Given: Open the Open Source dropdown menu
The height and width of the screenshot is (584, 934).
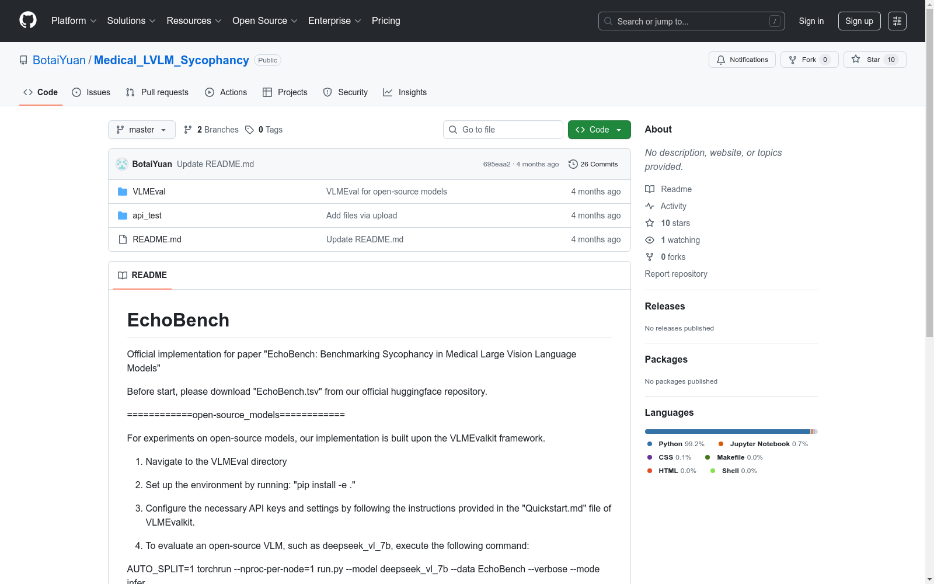Looking at the screenshot, I should click(265, 21).
